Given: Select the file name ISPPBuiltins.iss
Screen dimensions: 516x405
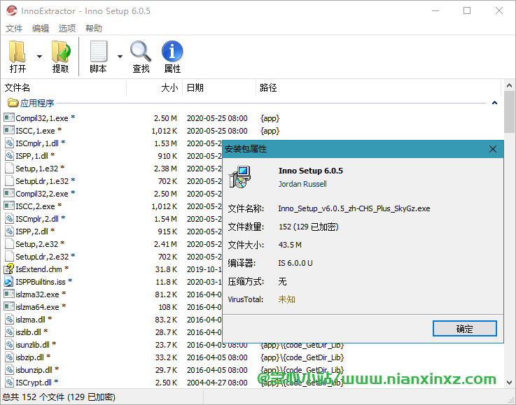Looking at the screenshot, I should [41, 282].
